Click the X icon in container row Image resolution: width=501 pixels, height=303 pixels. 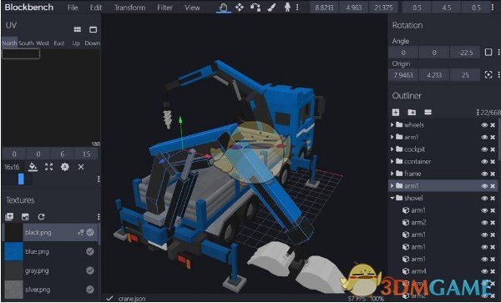(x=493, y=162)
